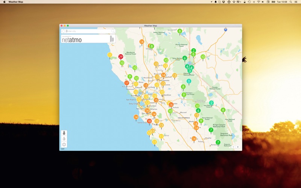
Task: Zoom out the map with minus button
Action: point(233,147)
